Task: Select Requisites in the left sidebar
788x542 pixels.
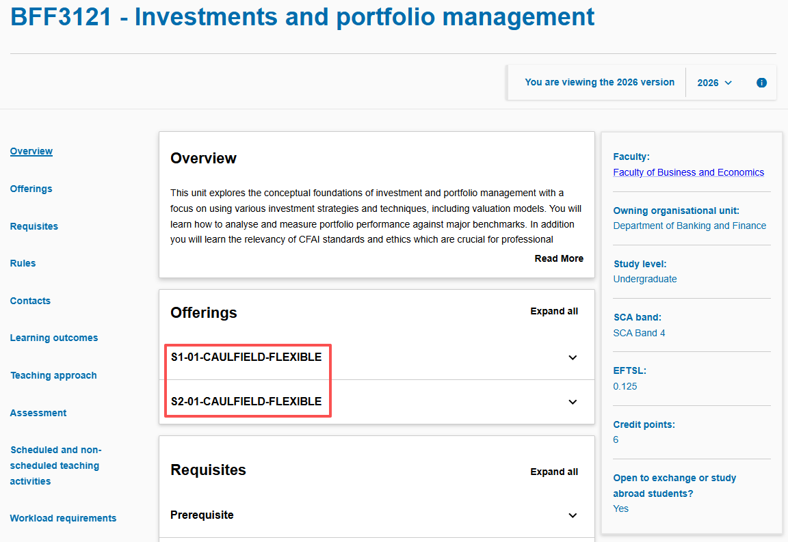Action: (x=34, y=226)
